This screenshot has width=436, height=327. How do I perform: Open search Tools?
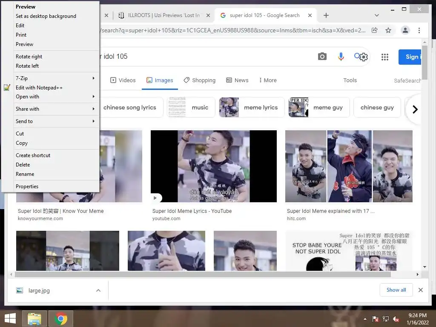(x=350, y=80)
